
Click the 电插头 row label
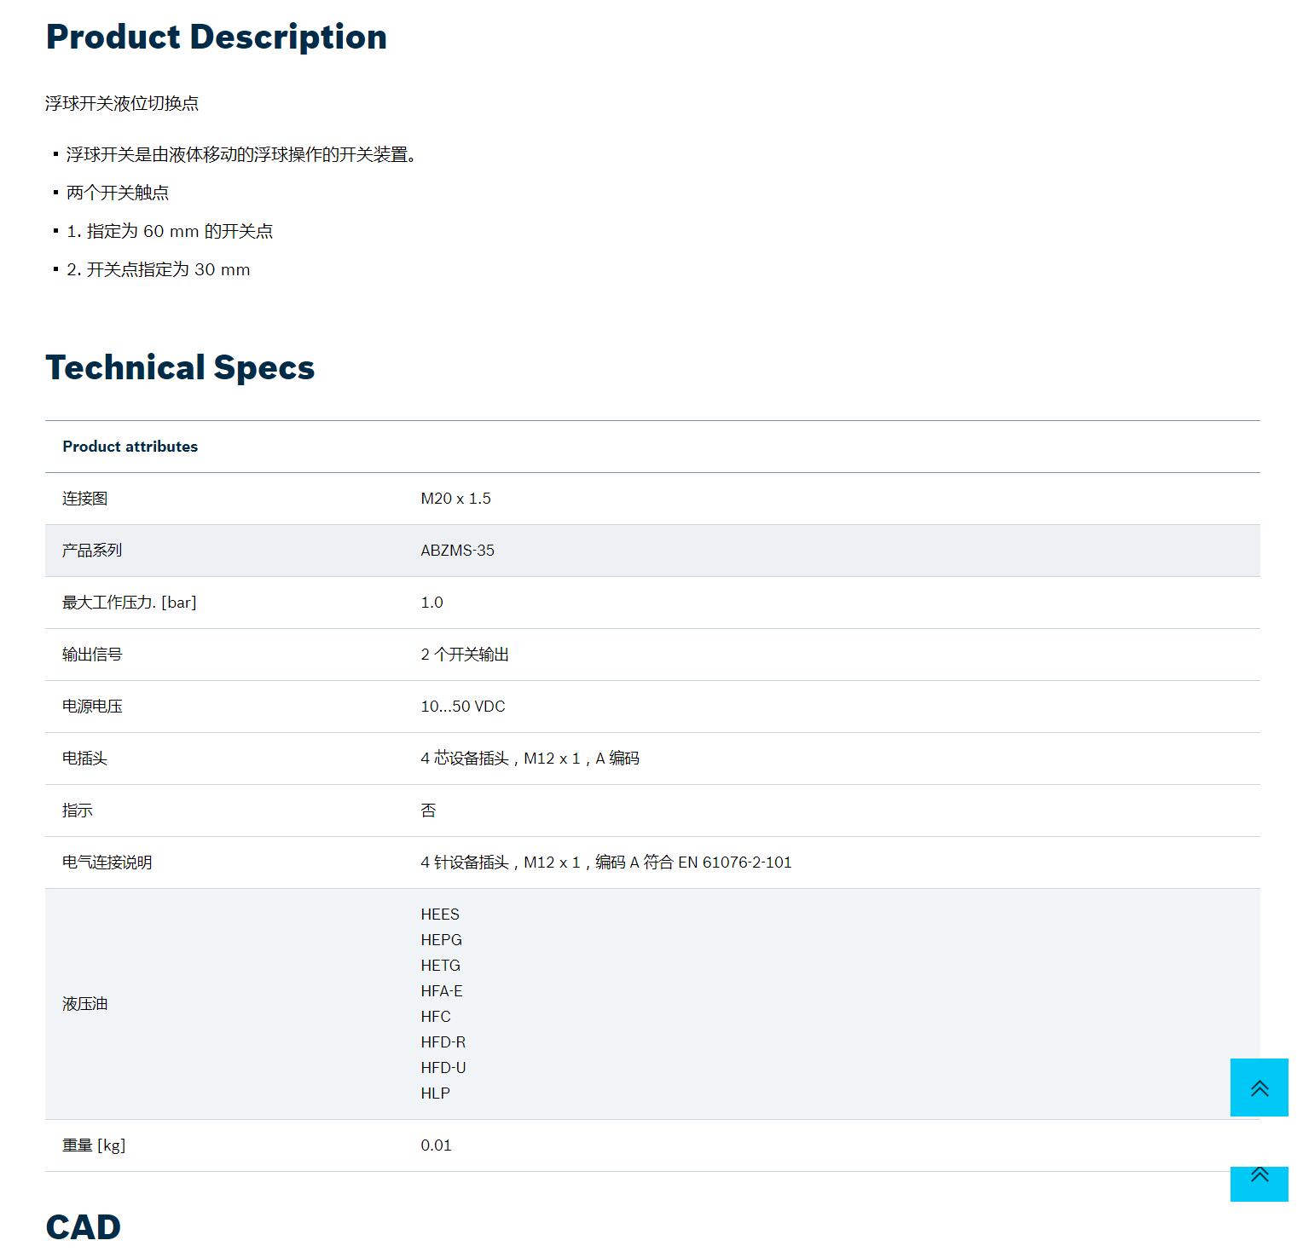[84, 759]
